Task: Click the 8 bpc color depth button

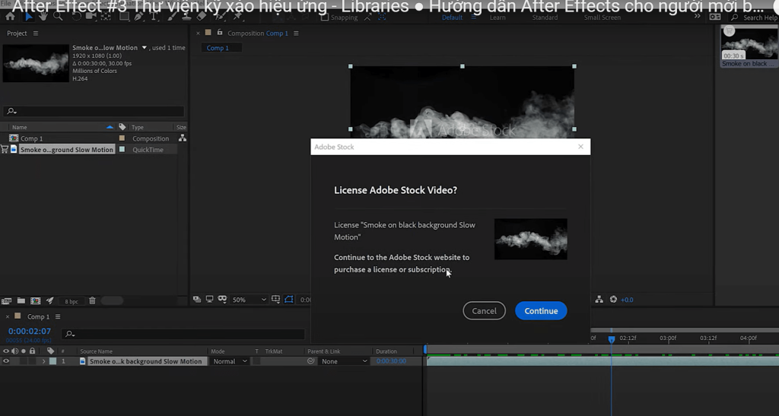Action: coord(71,301)
